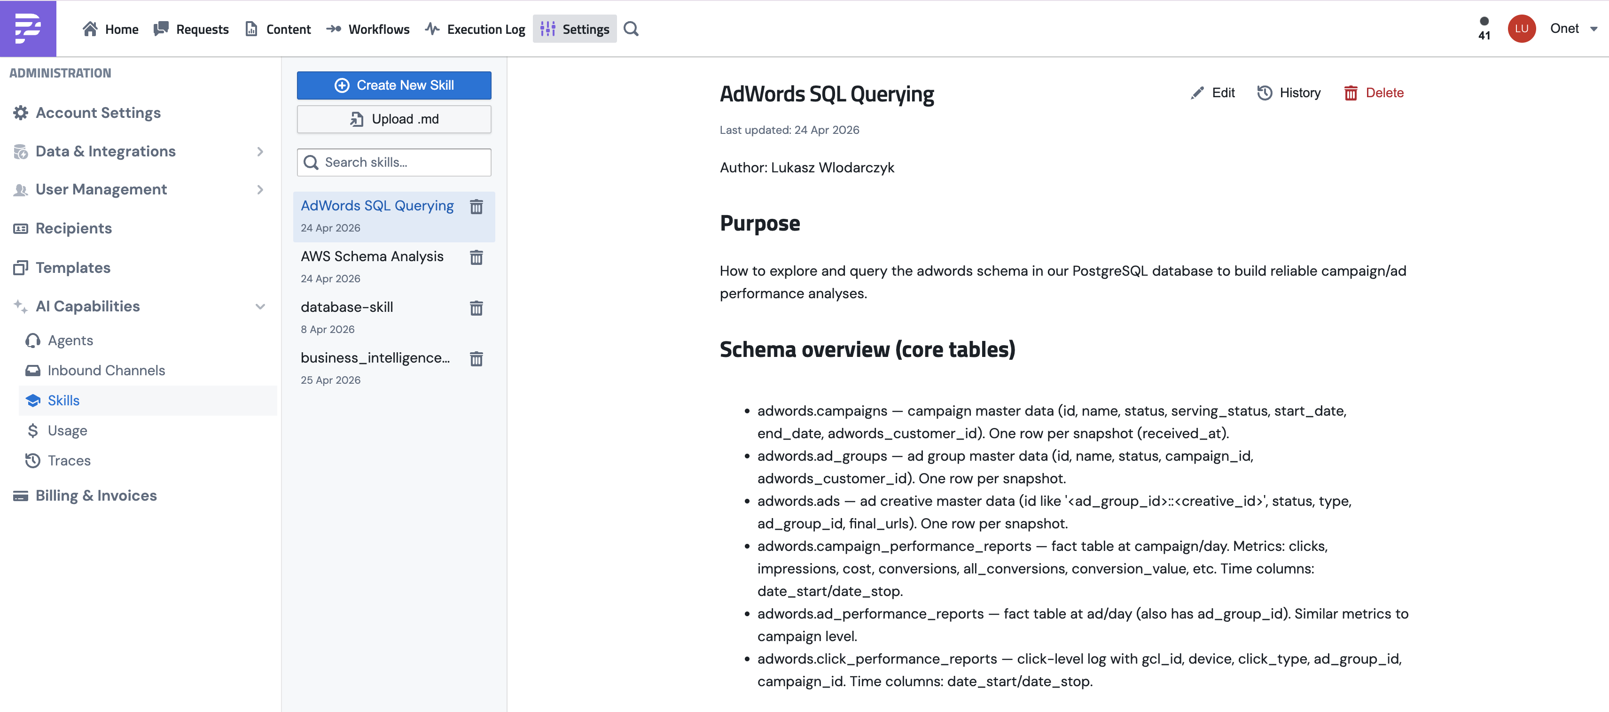Screen dimensions: 1609x712
Task: Open the notifications indicator showing 41
Action: click(1484, 29)
